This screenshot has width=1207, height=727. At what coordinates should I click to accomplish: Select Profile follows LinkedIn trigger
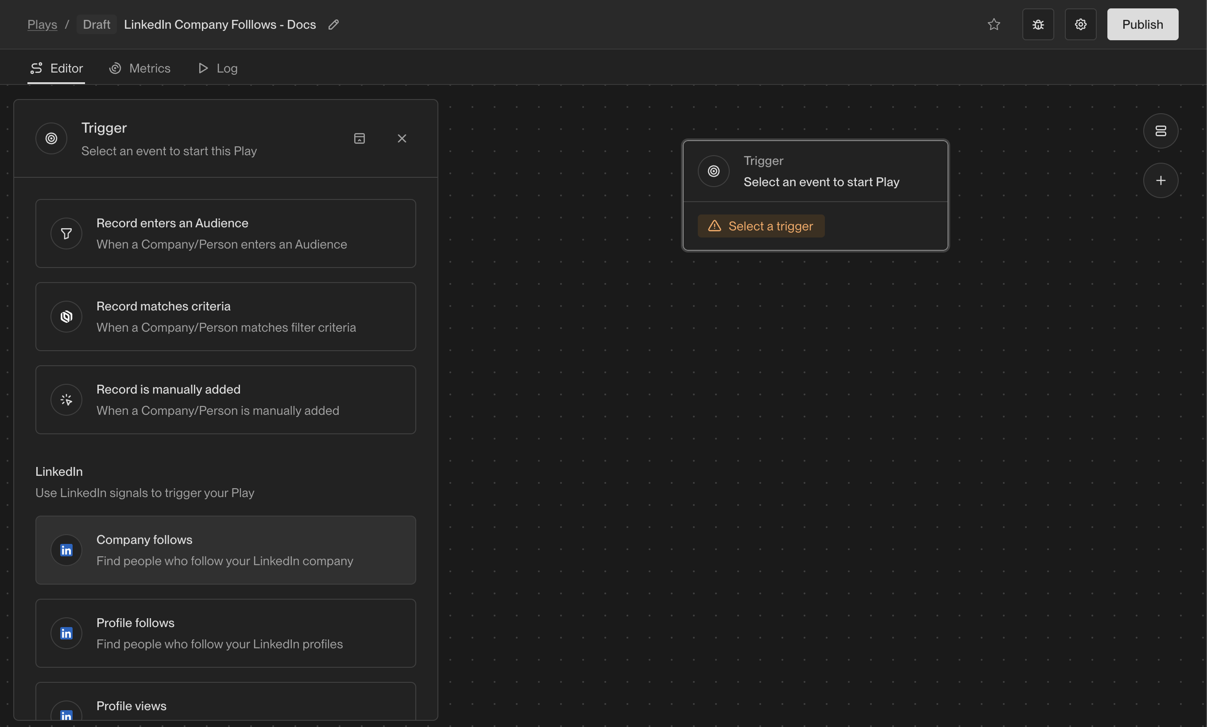225,633
